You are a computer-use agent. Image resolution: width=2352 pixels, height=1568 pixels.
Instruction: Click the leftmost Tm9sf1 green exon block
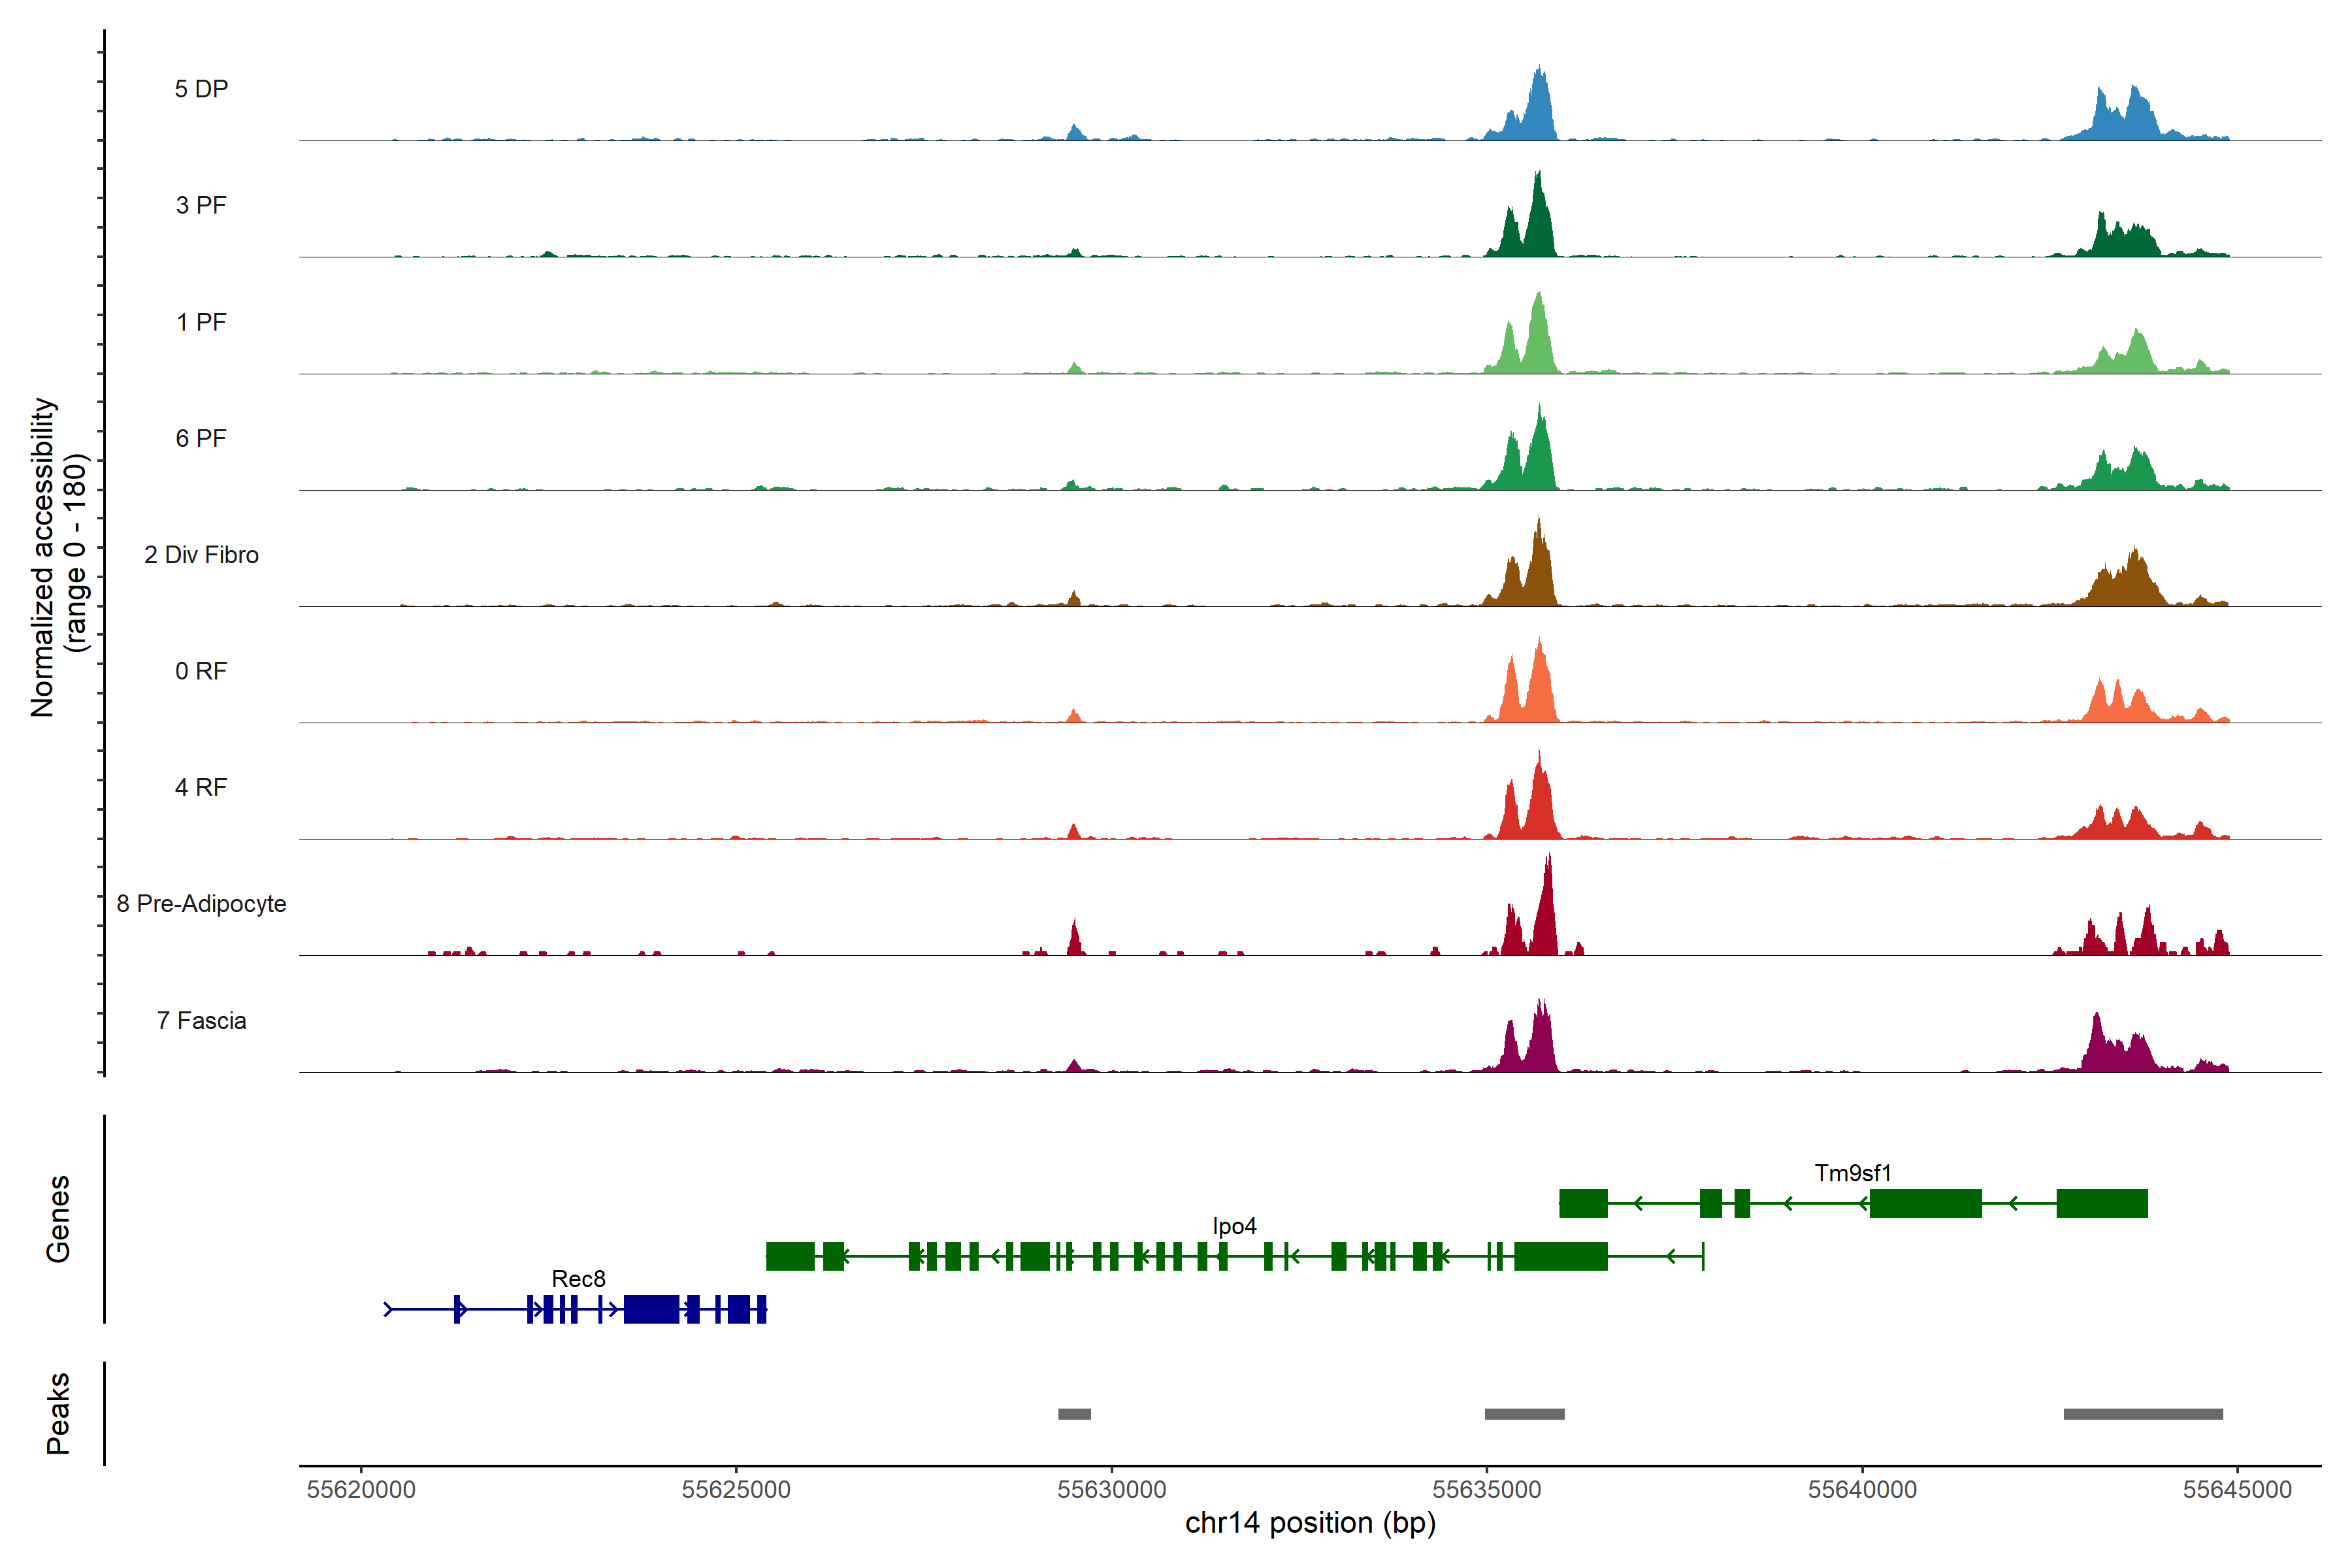[1583, 1203]
